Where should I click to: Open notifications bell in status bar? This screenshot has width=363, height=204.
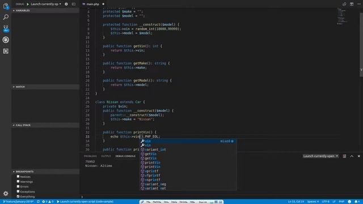pyautogui.click(x=357, y=202)
